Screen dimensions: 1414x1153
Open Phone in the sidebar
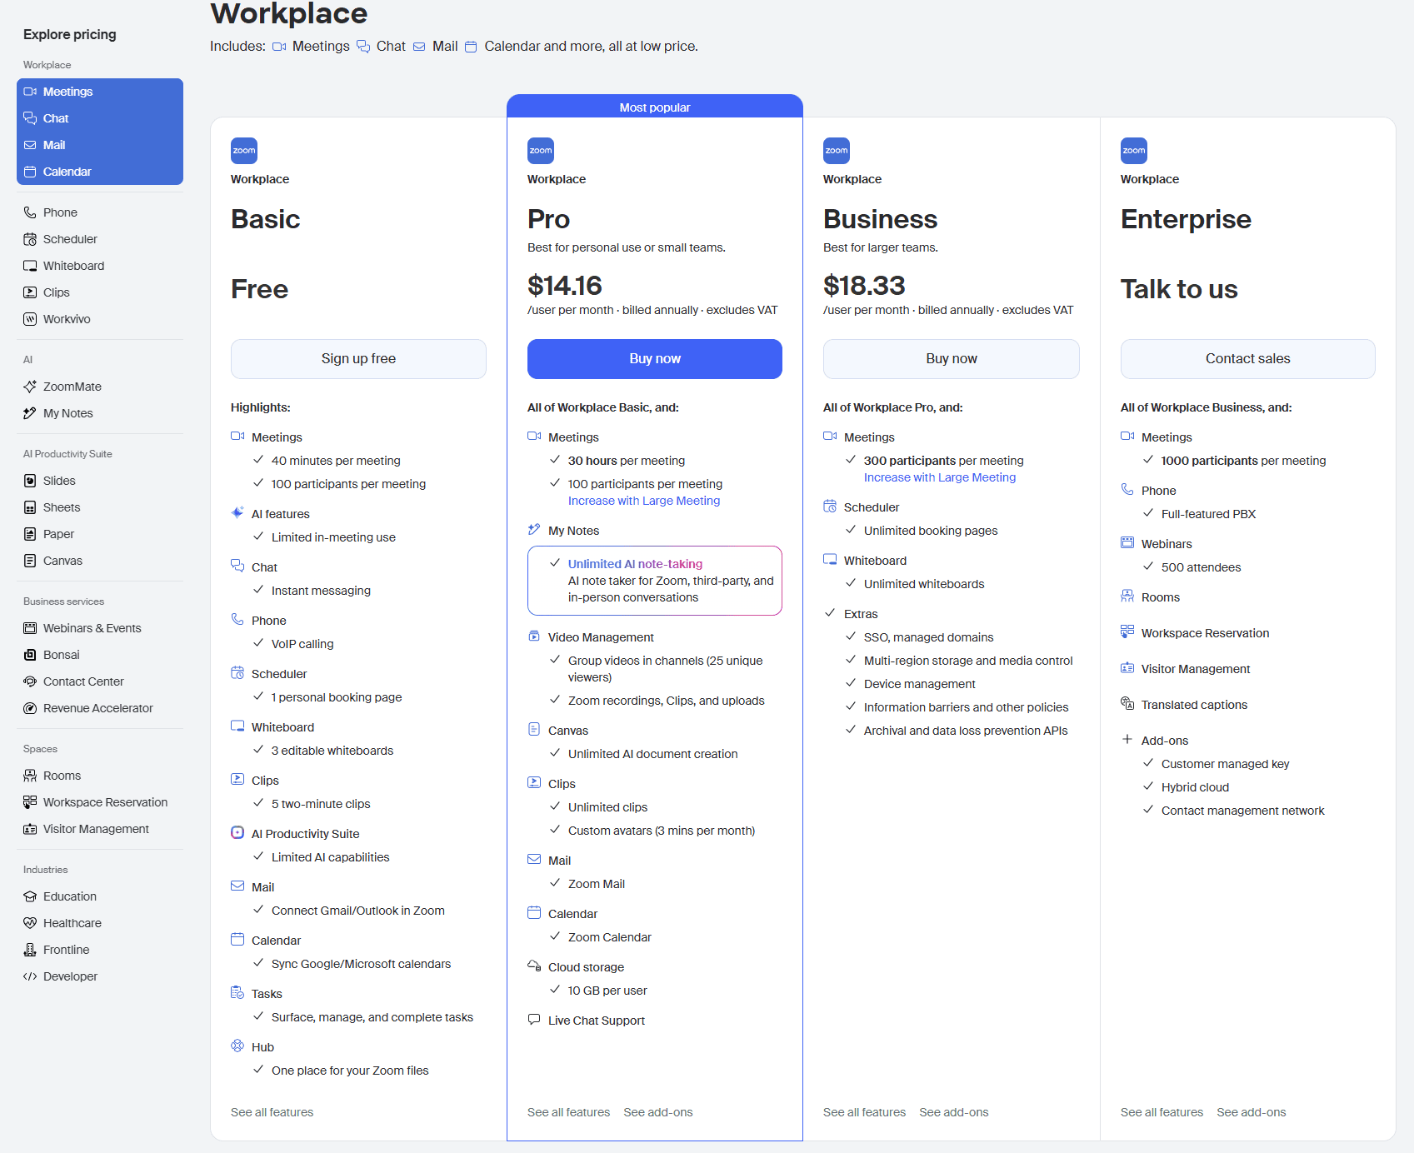60,212
